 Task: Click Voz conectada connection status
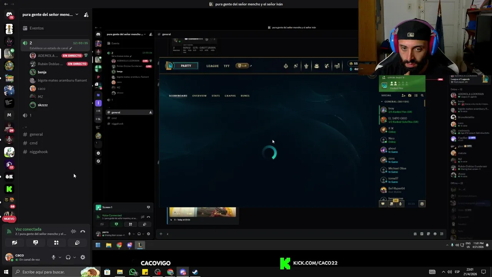(28, 229)
